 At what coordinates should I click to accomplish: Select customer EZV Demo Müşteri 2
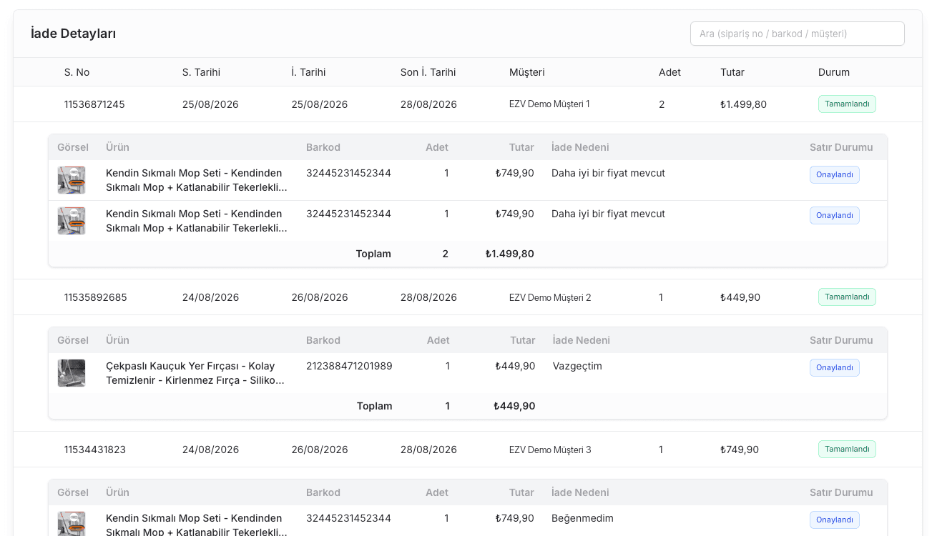click(x=550, y=297)
